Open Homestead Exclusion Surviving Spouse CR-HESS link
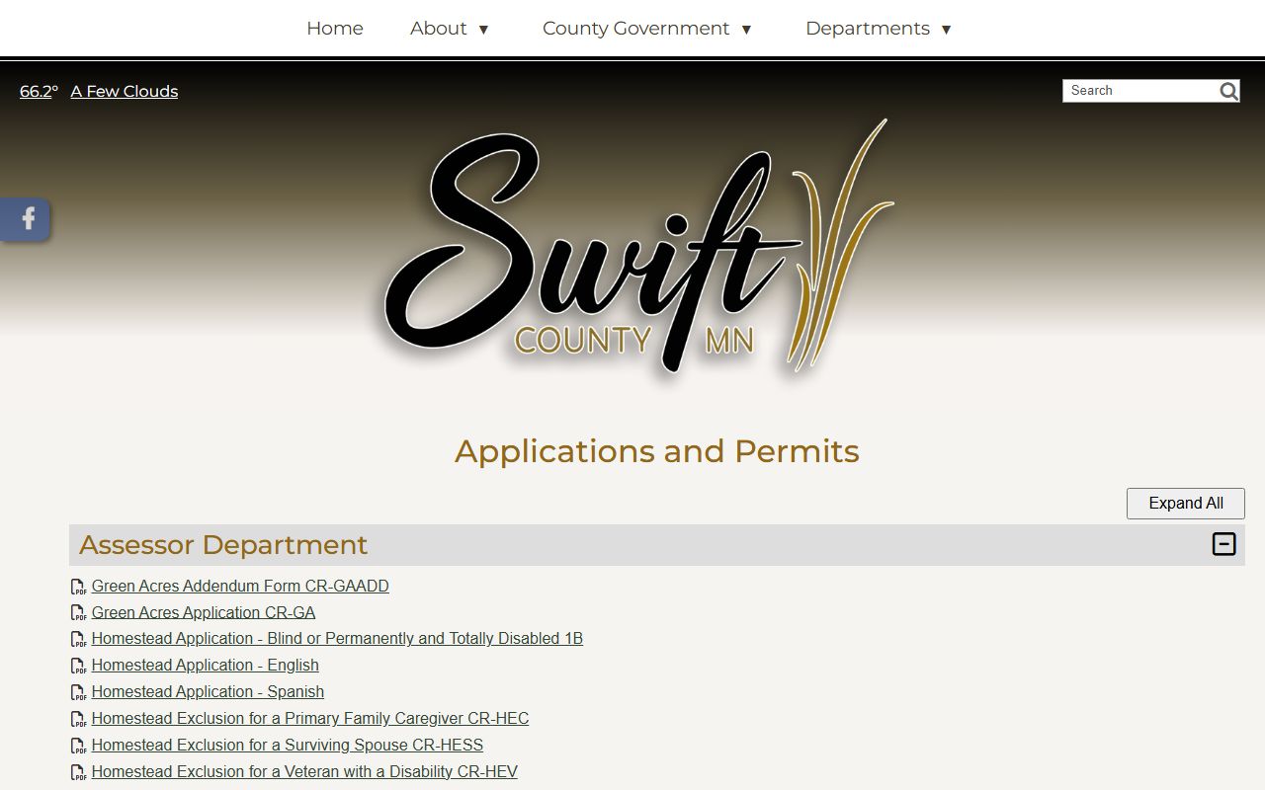 pyautogui.click(x=288, y=745)
